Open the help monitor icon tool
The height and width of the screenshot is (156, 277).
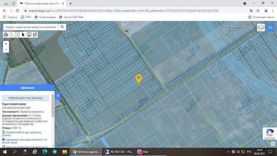click(29, 34)
